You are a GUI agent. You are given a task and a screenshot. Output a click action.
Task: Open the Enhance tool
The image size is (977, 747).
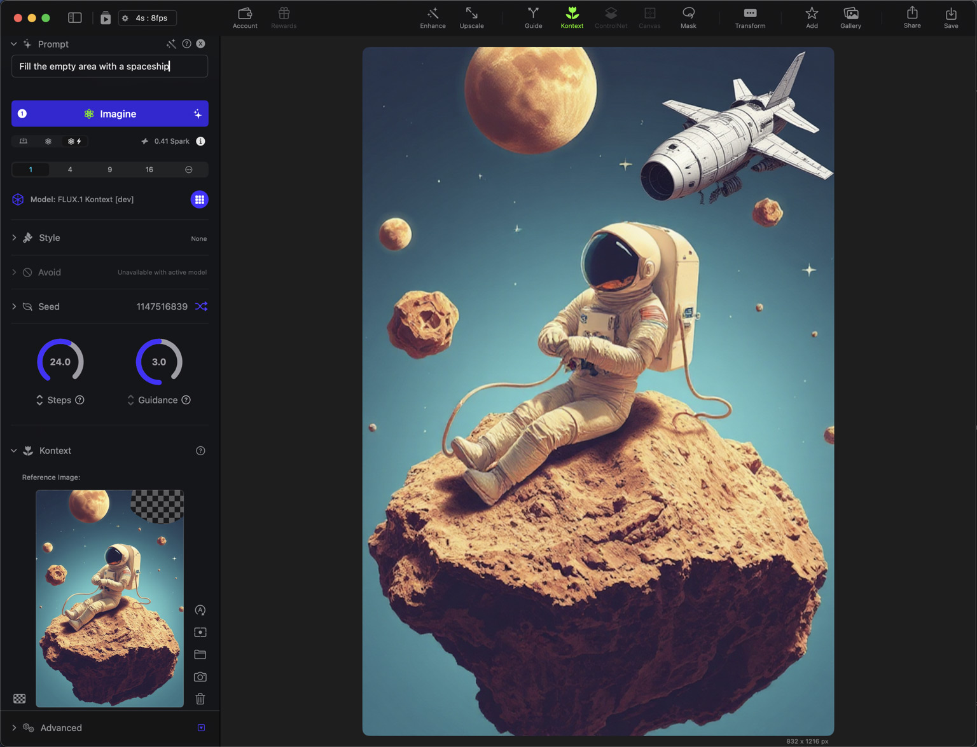coord(433,17)
